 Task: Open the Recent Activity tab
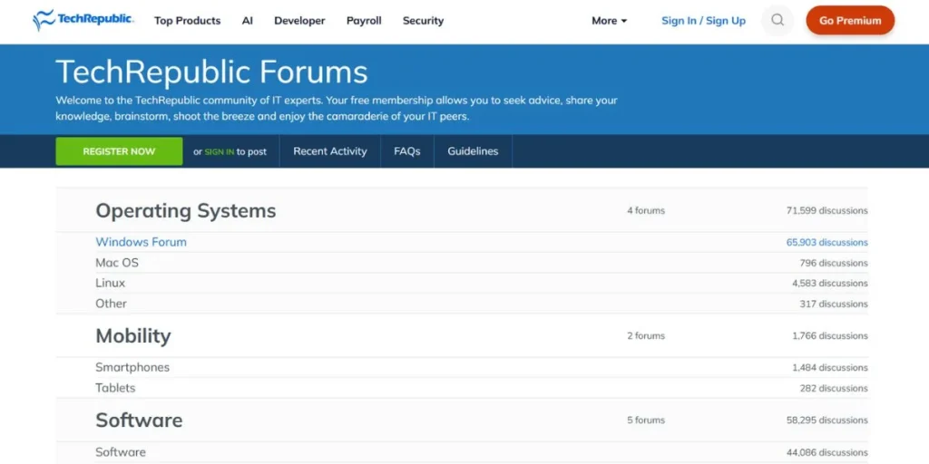tap(330, 151)
